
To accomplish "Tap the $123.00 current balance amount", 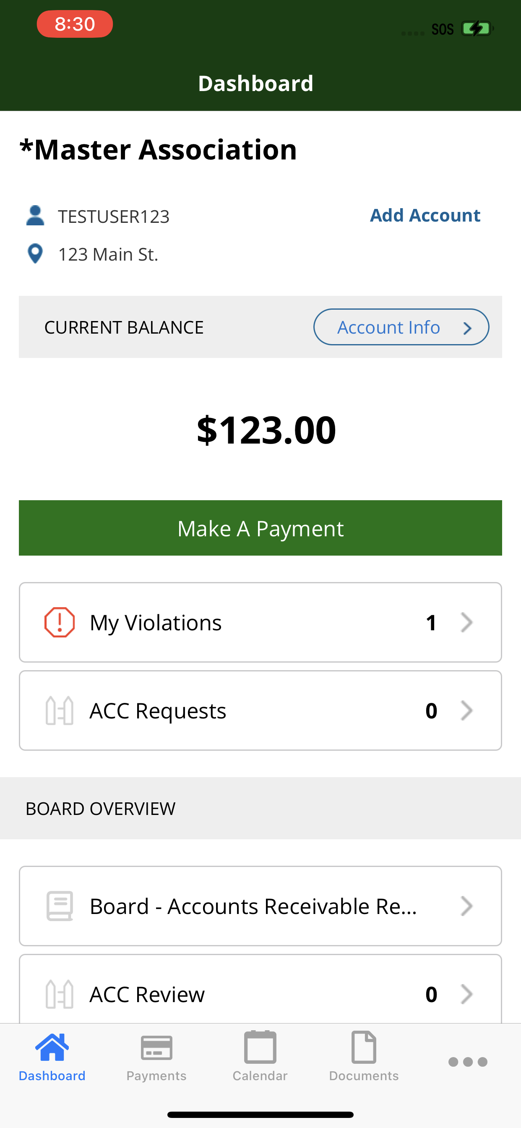I will click(266, 430).
